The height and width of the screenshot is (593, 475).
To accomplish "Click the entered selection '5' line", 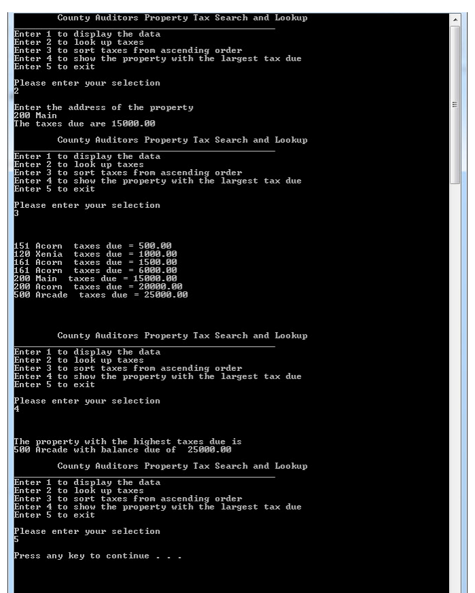I will [16, 539].
